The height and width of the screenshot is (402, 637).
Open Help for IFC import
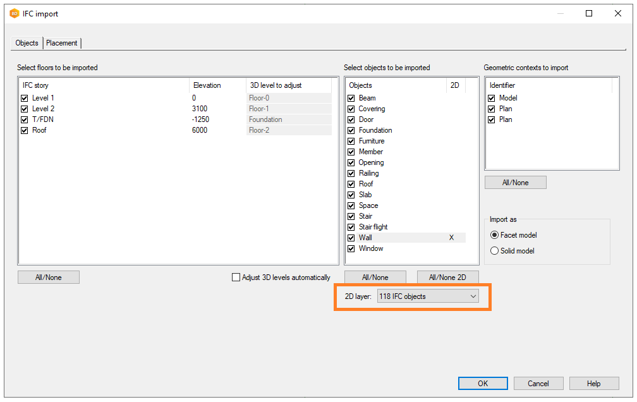point(593,384)
